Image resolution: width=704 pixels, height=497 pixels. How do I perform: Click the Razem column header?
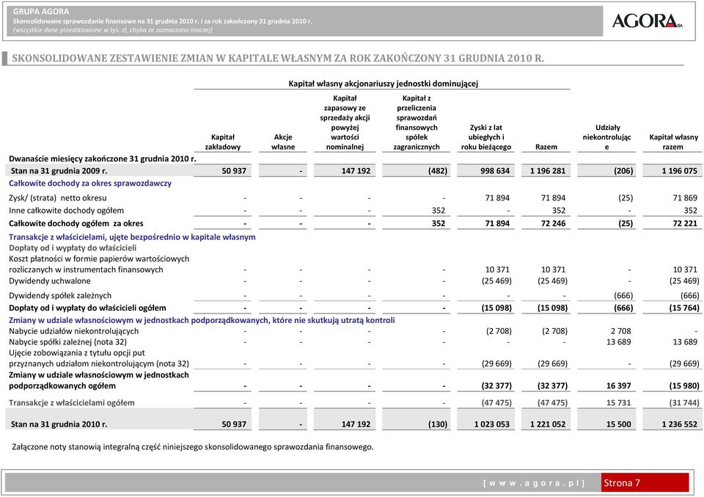tap(546, 147)
